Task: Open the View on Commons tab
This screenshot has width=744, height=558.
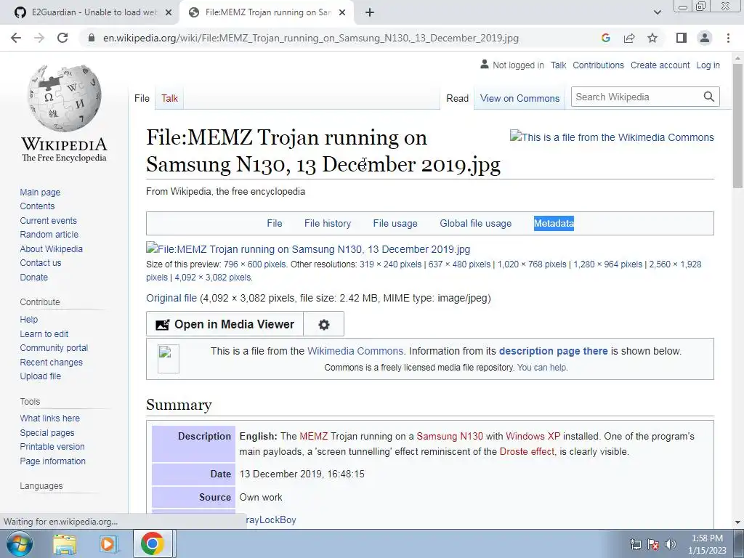Action: click(x=519, y=98)
